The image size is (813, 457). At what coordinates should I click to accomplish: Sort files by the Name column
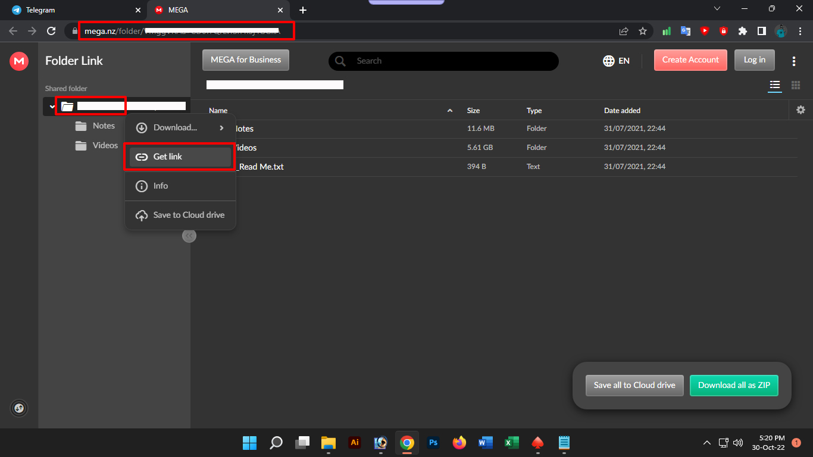pyautogui.click(x=218, y=111)
